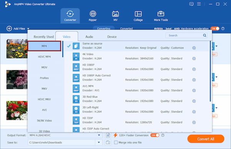Switch to the Recently Used tab

pos(44,37)
